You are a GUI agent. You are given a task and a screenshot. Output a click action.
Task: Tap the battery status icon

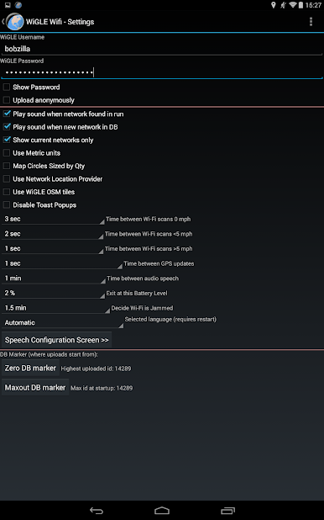click(300, 5)
